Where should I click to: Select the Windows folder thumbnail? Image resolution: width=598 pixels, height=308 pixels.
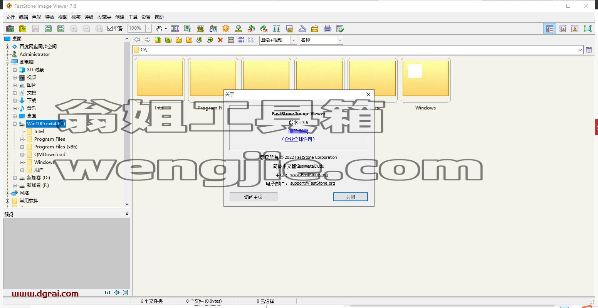[x=425, y=80]
